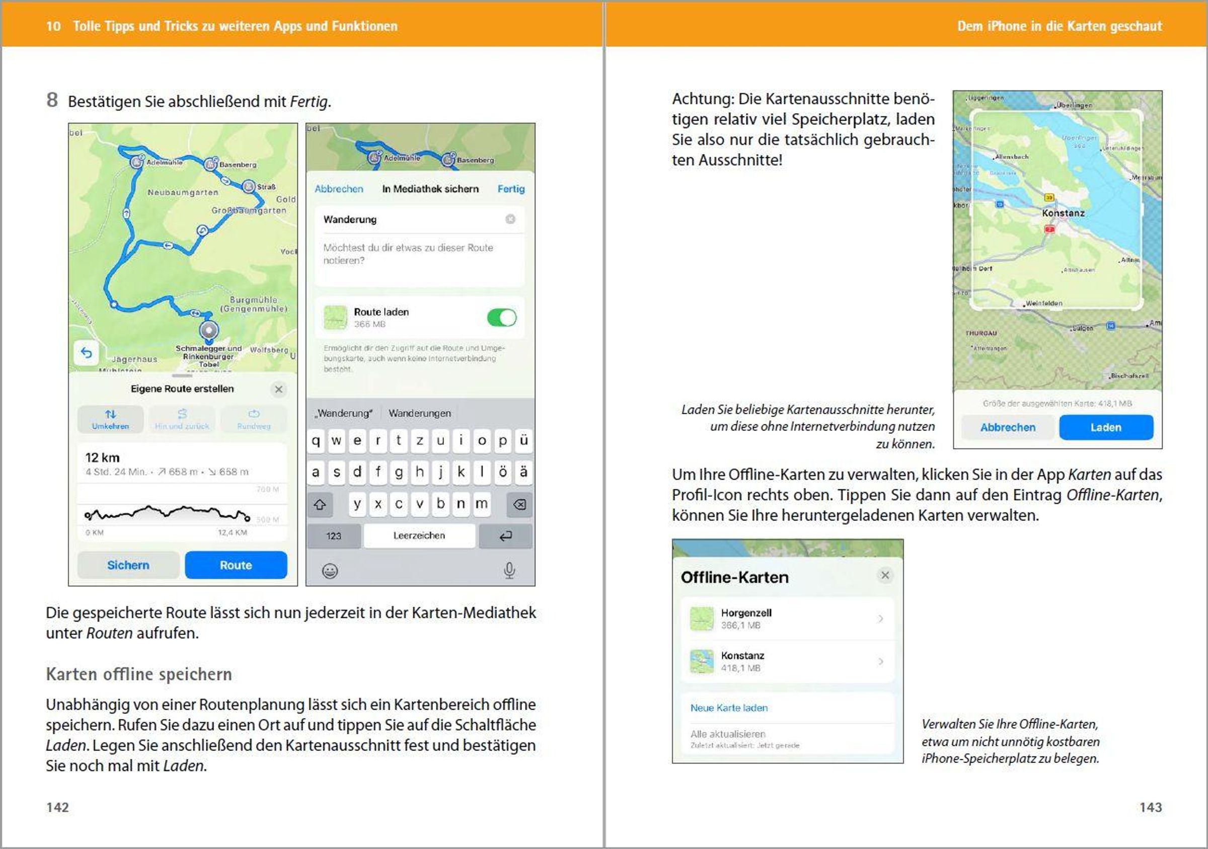The width and height of the screenshot is (1208, 849).
Task: Toggle the Route laden switch
Action: [x=501, y=318]
